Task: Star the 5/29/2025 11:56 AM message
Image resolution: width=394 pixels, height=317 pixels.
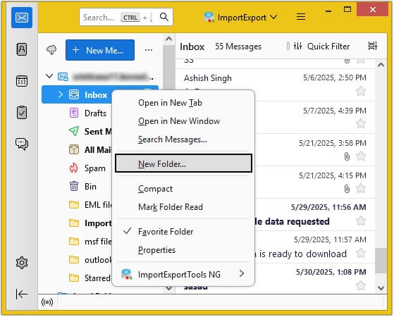Action: click(361, 220)
